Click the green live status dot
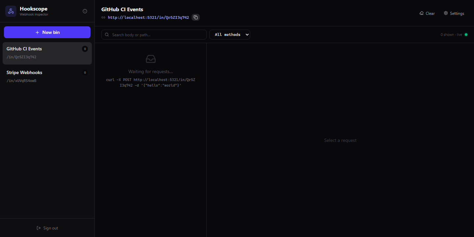This screenshot has width=474, height=237. point(466,35)
